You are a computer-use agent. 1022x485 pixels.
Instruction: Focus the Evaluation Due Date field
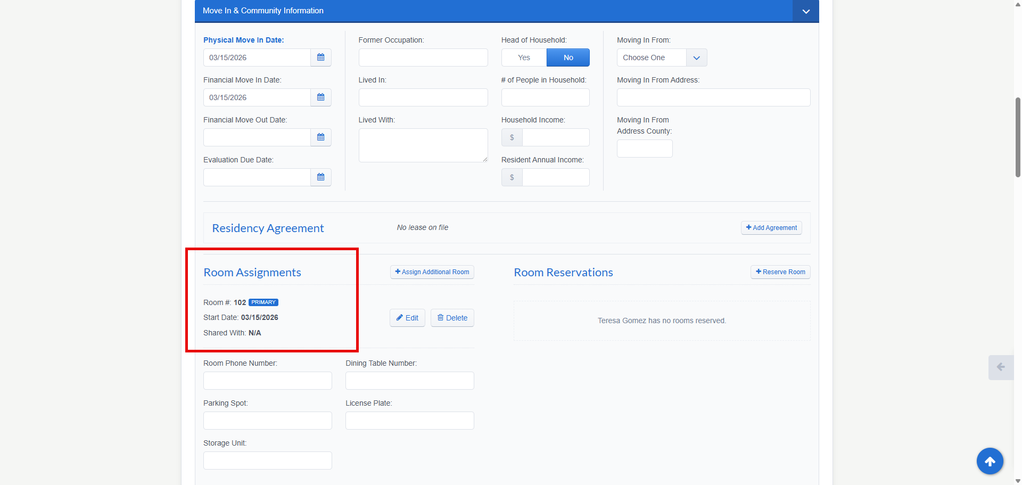pos(257,177)
